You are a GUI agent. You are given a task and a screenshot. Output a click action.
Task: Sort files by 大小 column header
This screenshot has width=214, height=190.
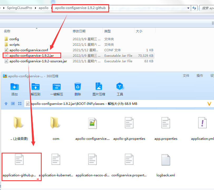coord(139,31)
